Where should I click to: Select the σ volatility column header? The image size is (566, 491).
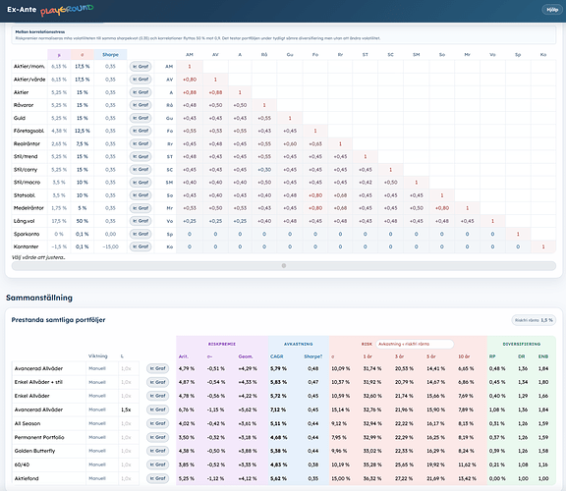click(x=83, y=54)
